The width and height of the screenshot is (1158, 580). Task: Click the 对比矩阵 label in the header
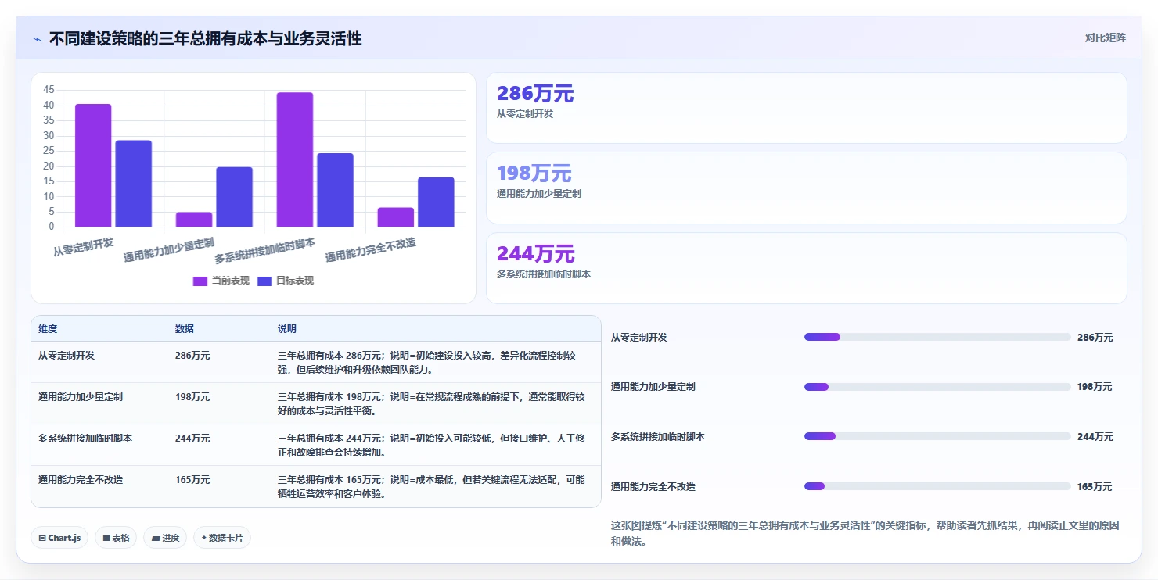pyautogui.click(x=1106, y=38)
